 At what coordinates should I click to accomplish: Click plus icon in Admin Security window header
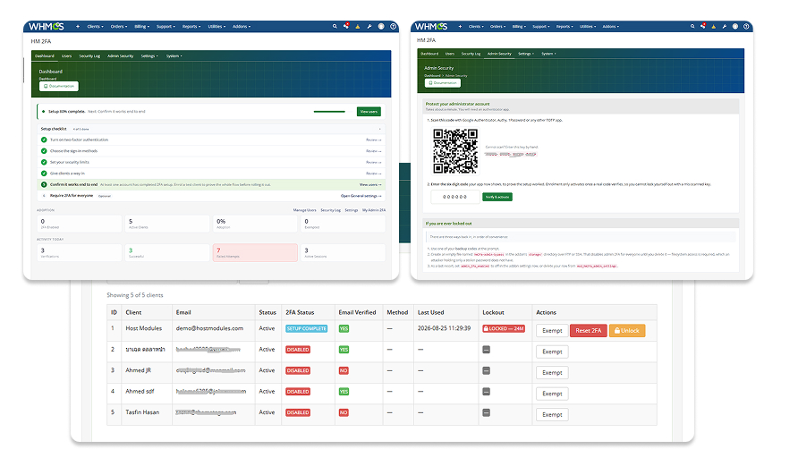pos(460,27)
